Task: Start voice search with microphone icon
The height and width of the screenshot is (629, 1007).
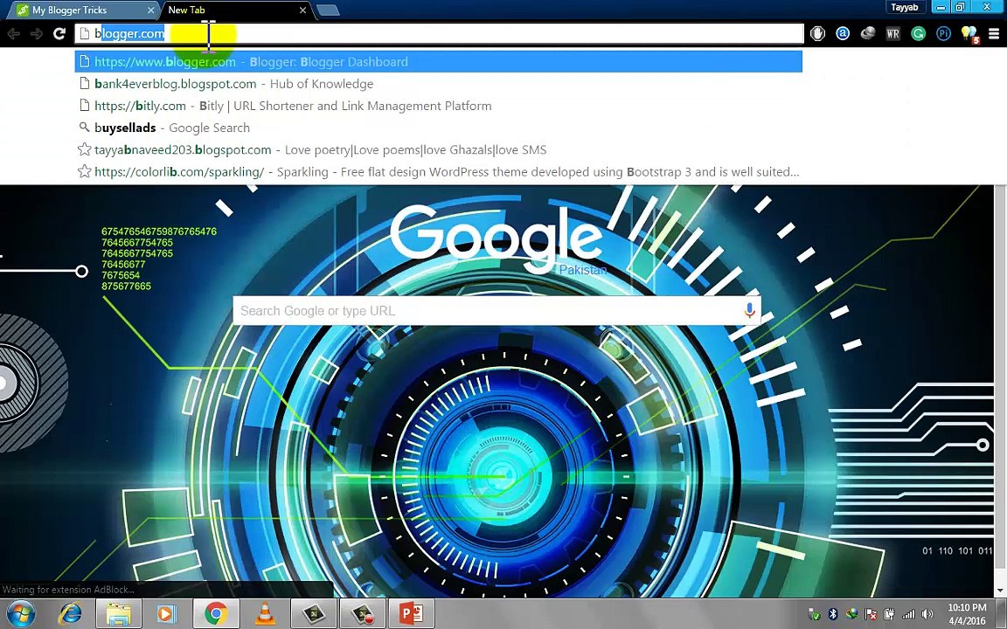Action: [x=749, y=311]
